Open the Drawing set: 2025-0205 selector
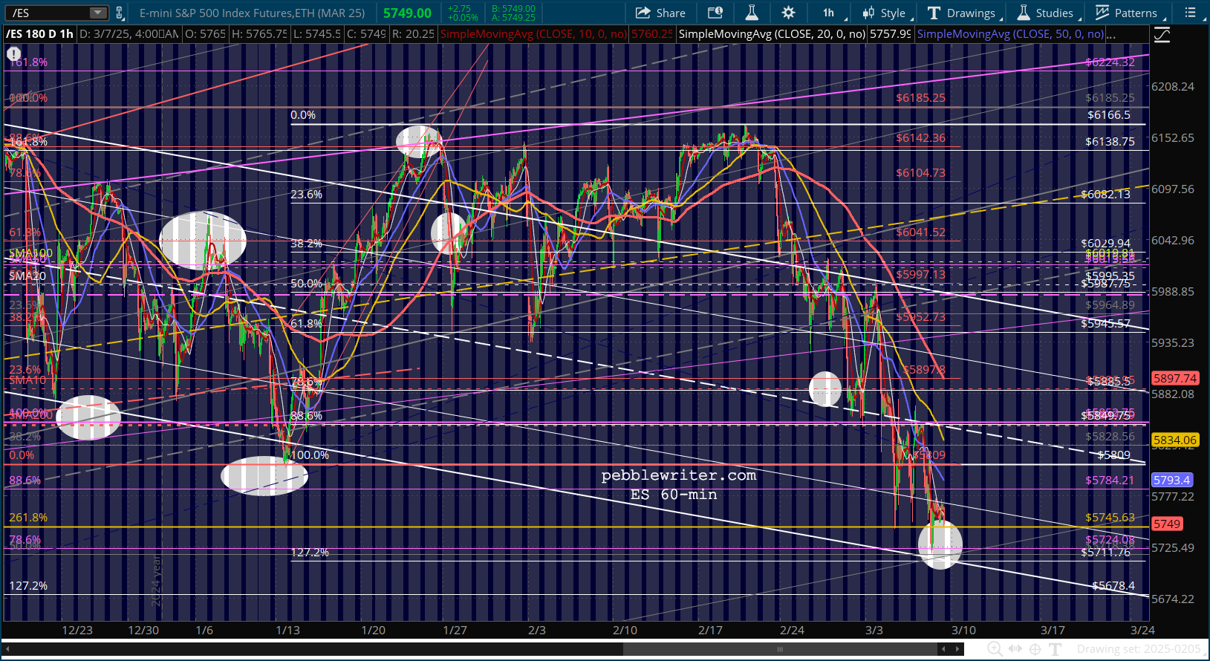 click(1139, 649)
